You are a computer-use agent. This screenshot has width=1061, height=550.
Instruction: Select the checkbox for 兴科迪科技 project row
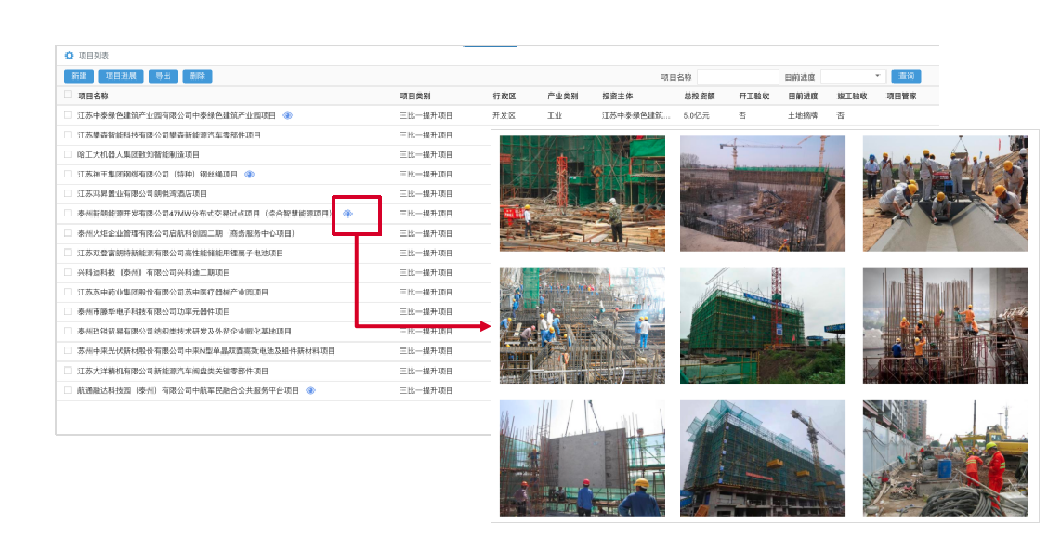coord(68,273)
